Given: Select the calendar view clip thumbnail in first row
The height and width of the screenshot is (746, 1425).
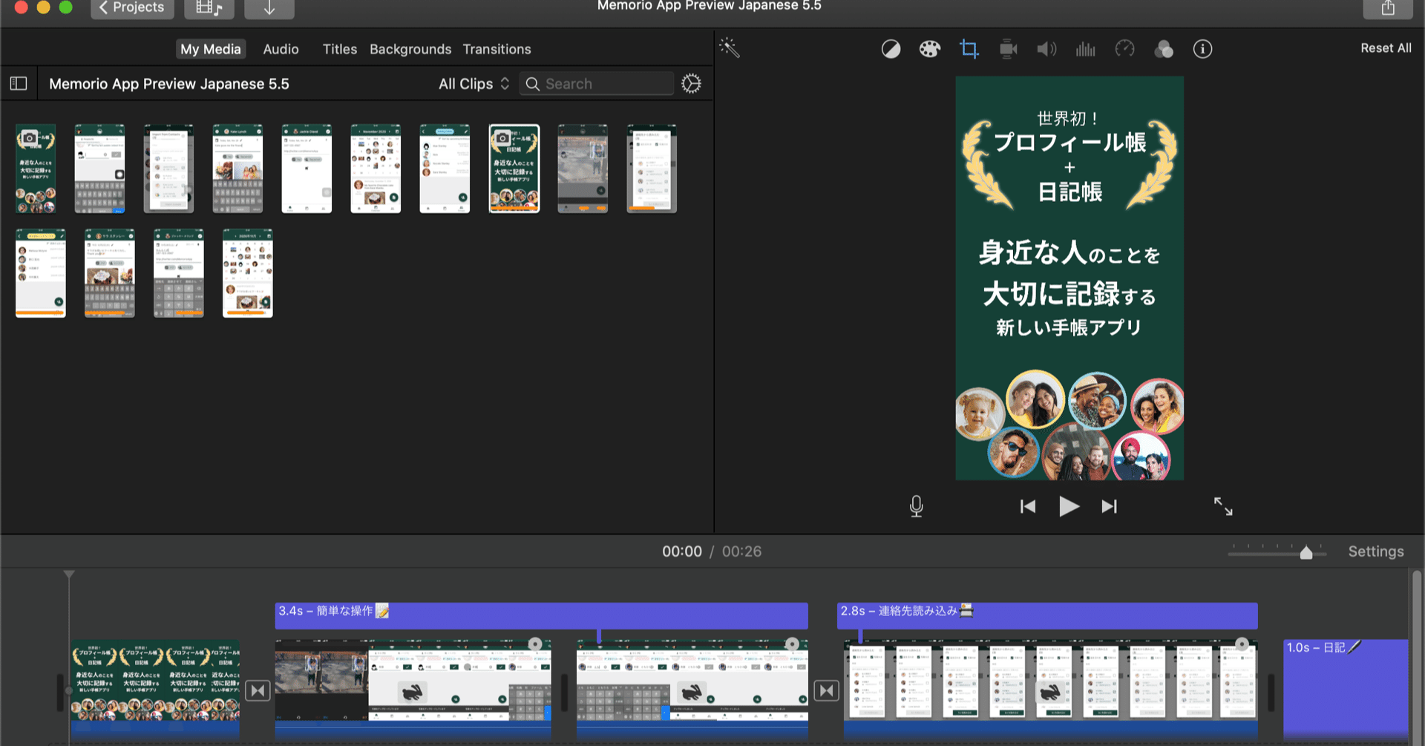Looking at the screenshot, I should point(376,168).
